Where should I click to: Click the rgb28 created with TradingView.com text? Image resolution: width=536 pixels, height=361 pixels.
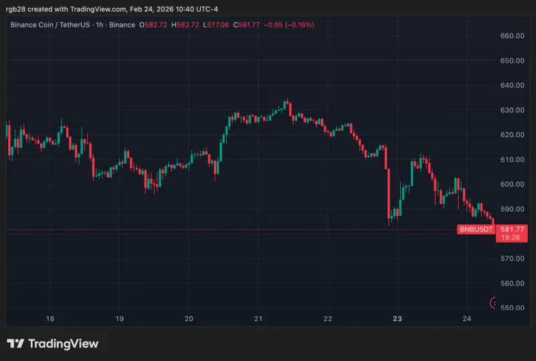pos(112,9)
